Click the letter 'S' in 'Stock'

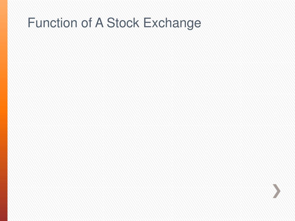pyautogui.click(x=111, y=23)
